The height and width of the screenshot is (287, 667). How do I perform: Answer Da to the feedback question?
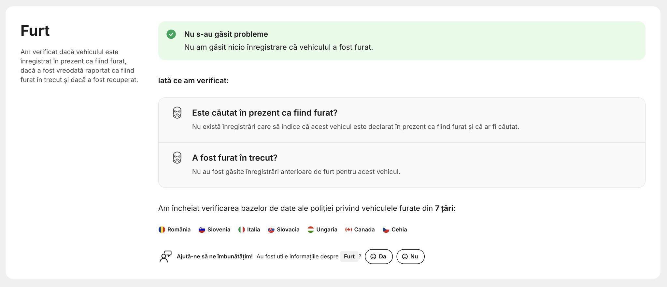[379, 256]
